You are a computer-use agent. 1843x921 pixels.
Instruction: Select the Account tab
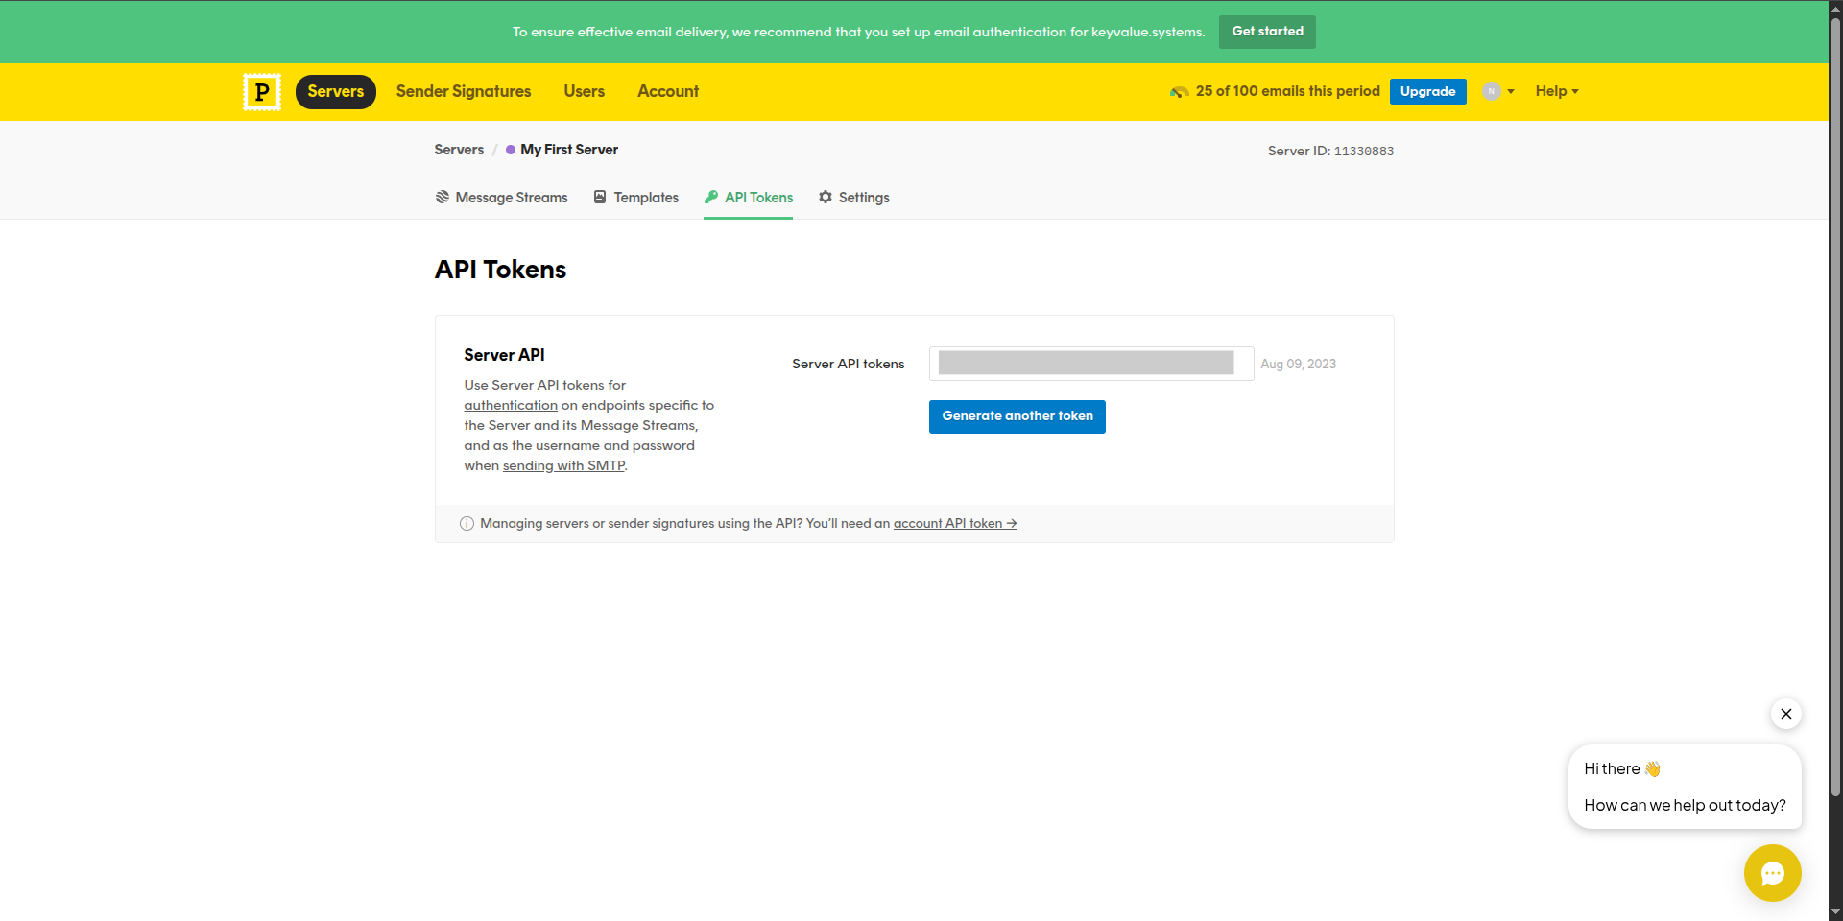668,91
